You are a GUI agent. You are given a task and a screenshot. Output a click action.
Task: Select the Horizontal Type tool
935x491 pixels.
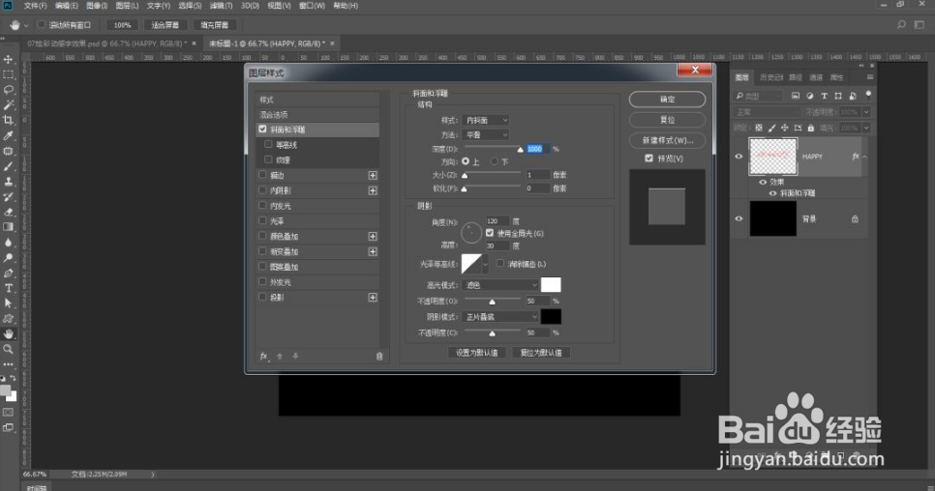coord(9,288)
